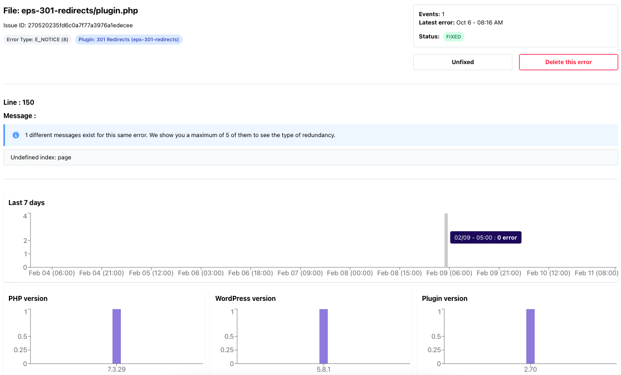Click the 'Feb 09 (06:00)' axis label
Screen dimensions: 621x375
tap(449, 273)
